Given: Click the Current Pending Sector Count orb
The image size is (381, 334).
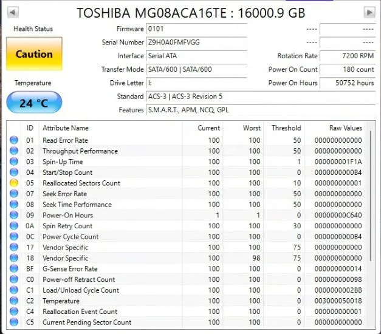Looking at the screenshot, I should (14, 322).
